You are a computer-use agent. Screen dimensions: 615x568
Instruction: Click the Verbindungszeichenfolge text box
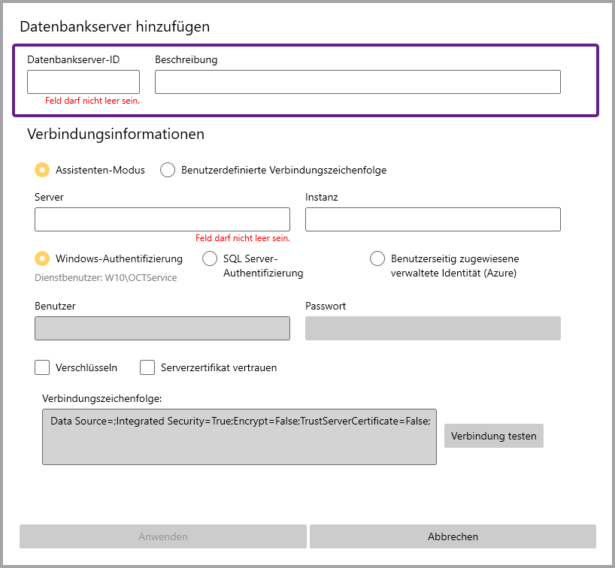click(x=239, y=437)
